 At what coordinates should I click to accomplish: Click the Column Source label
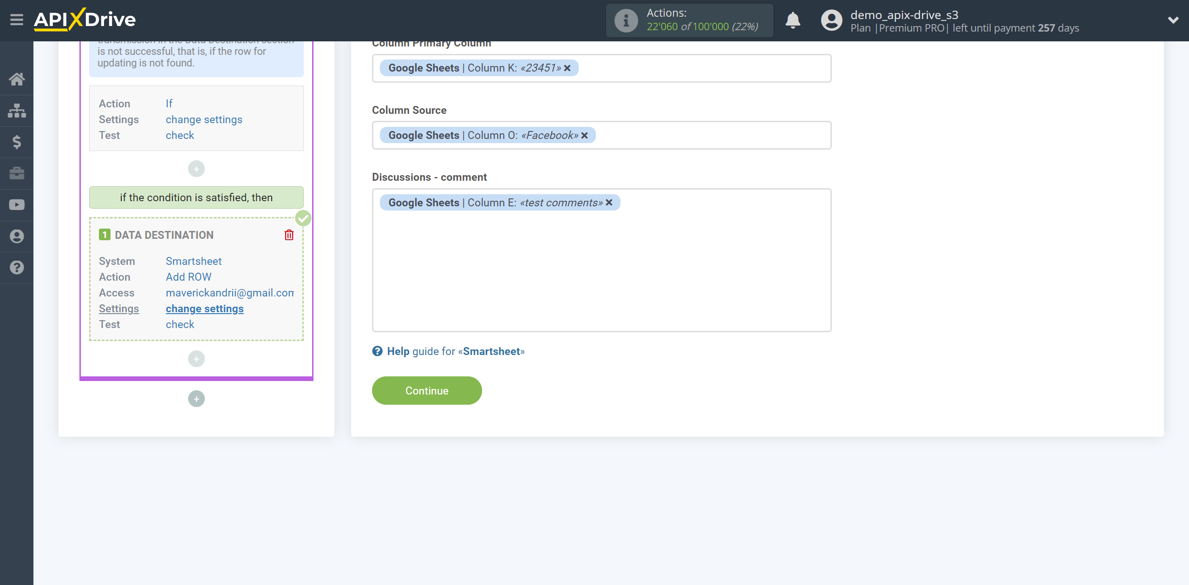coord(409,110)
